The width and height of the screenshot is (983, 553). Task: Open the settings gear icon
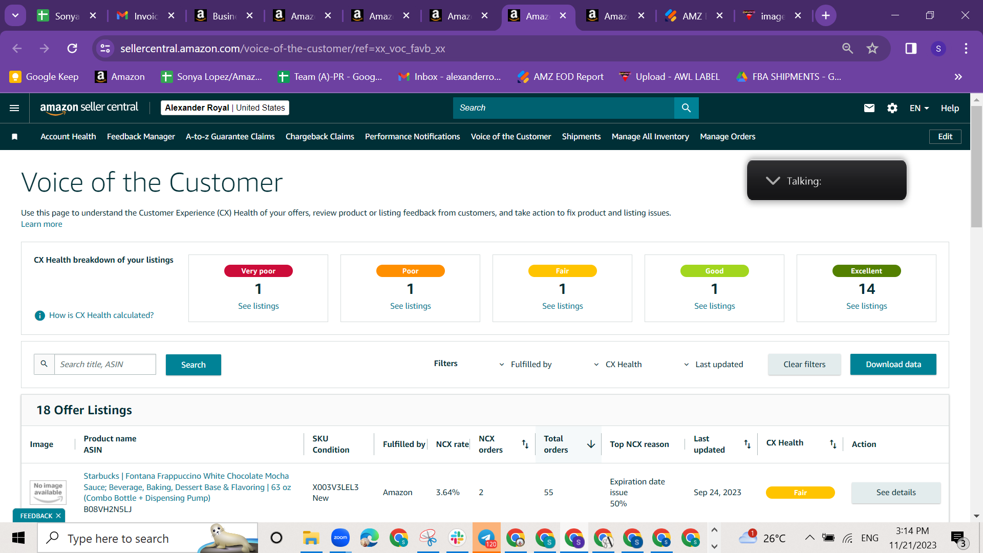[892, 108]
